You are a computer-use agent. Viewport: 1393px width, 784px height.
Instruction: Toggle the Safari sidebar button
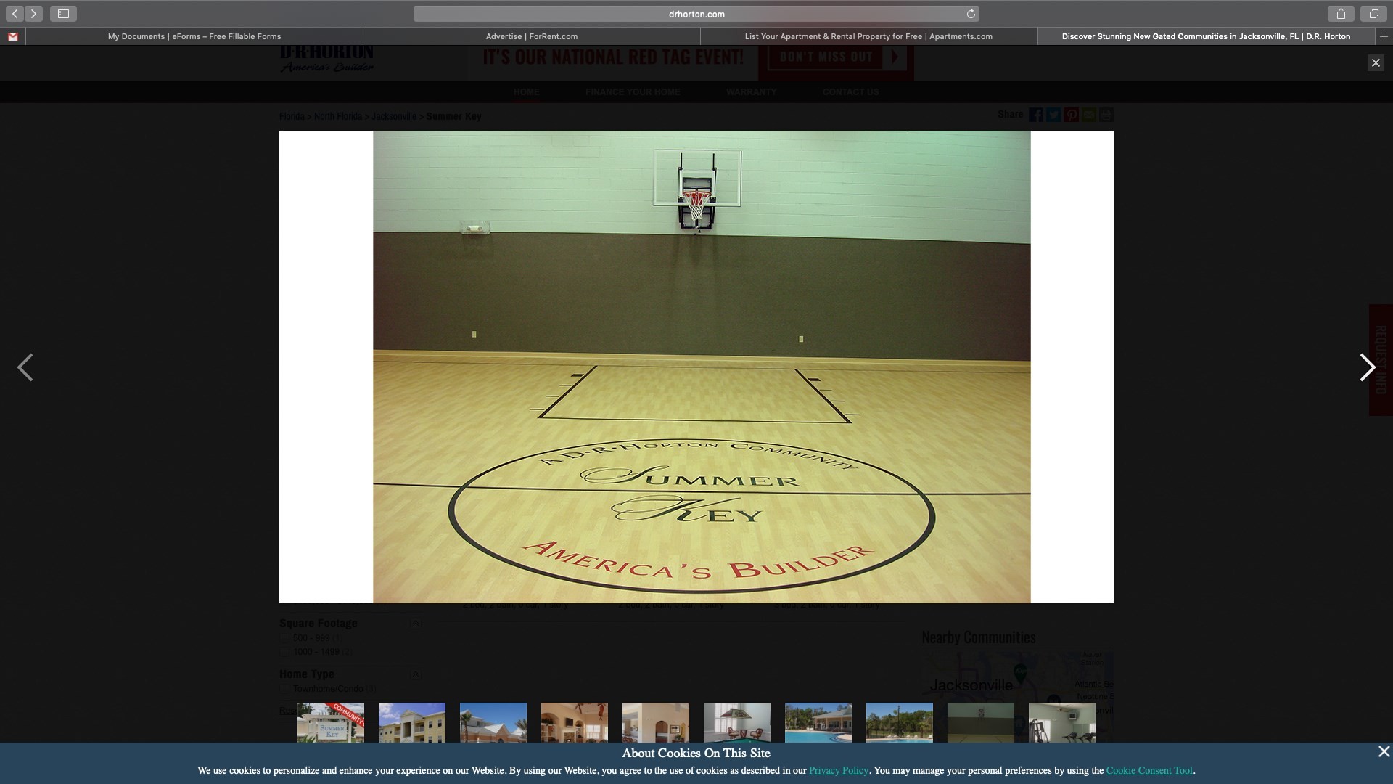(x=63, y=14)
